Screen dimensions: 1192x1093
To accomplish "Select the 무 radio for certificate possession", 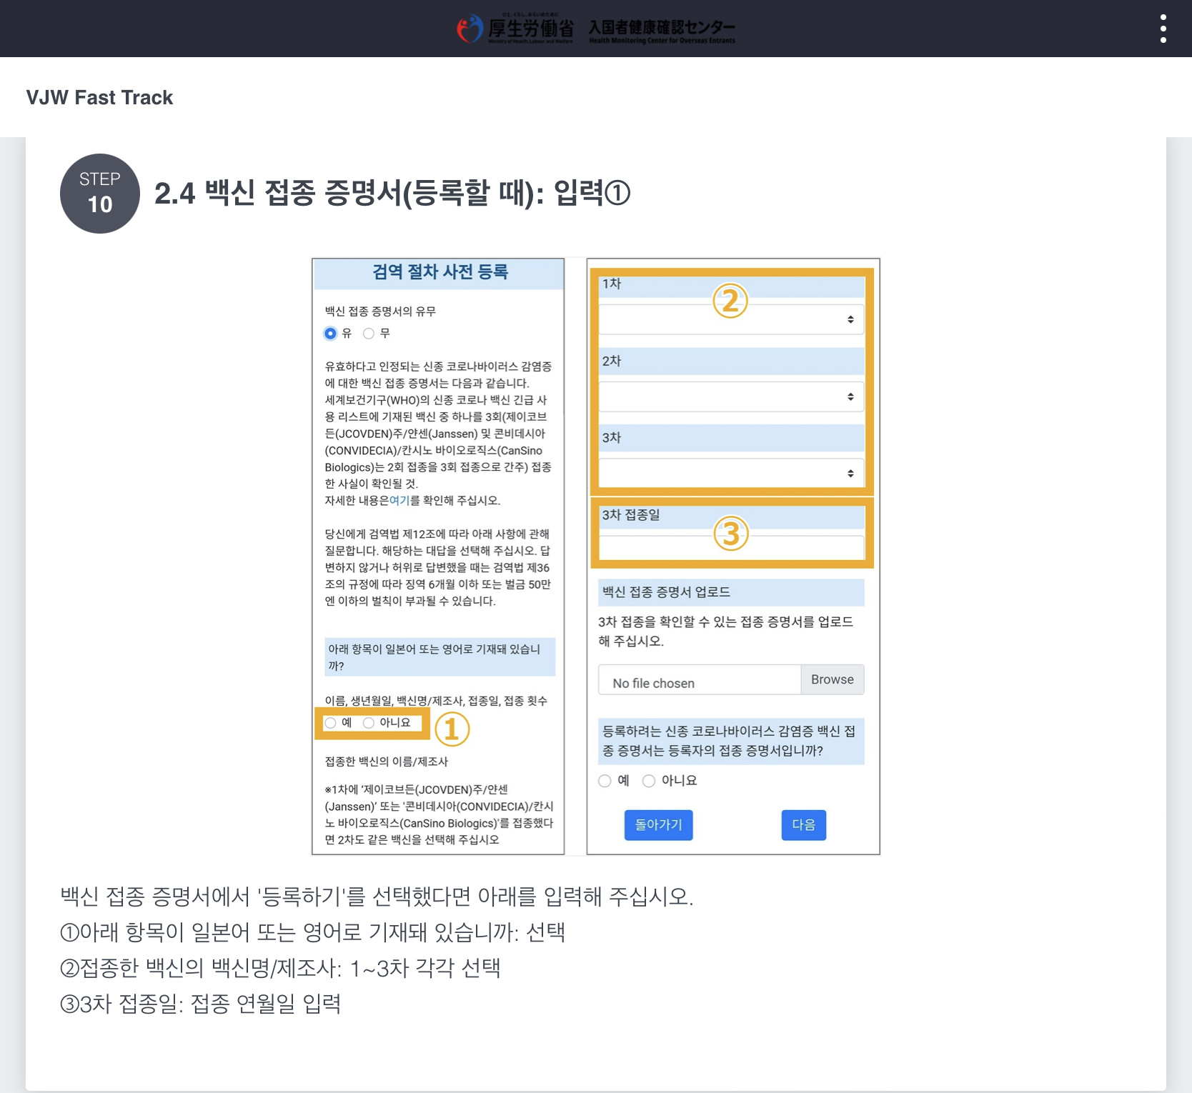I will (369, 333).
